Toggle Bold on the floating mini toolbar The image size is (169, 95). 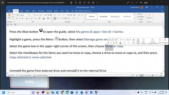[x=109, y=43]
